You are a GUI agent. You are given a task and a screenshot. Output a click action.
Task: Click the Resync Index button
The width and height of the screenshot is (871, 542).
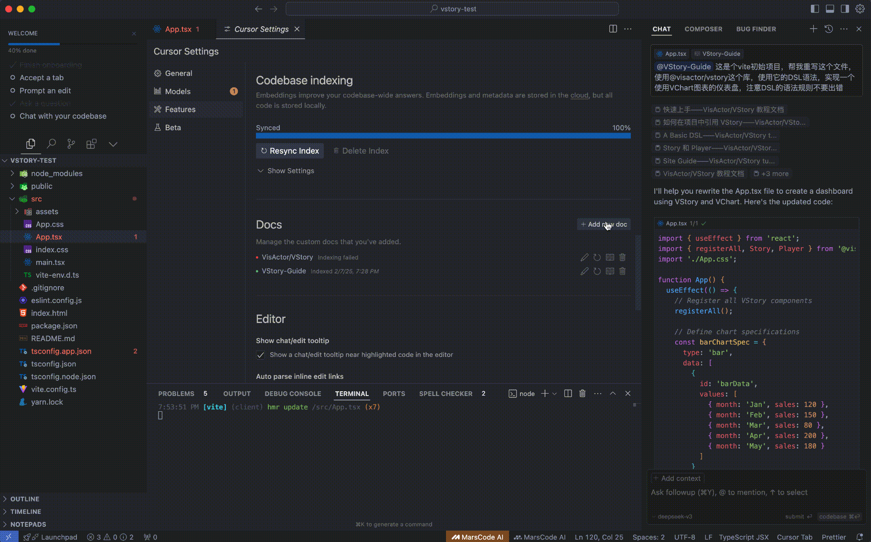(x=290, y=151)
